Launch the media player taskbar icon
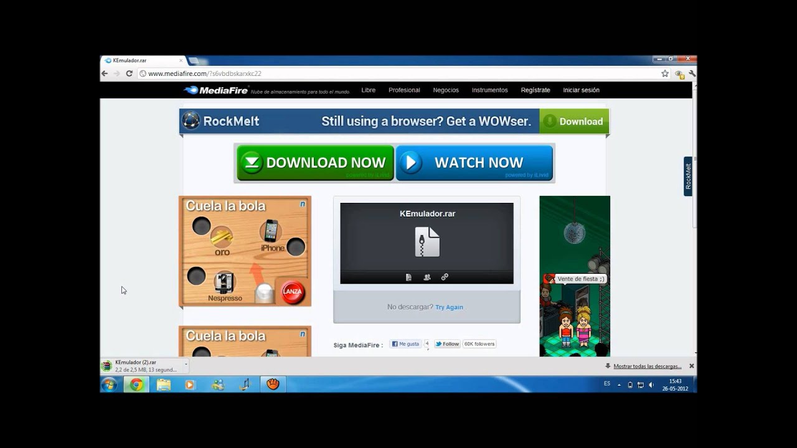This screenshot has height=448, width=797. (190, 385)
